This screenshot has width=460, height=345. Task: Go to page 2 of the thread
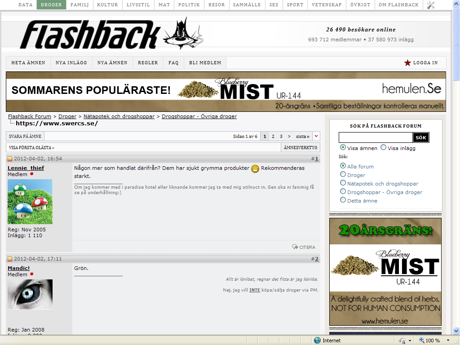(273, 137)
